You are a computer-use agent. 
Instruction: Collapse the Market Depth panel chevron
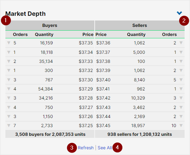click(179, 13)
